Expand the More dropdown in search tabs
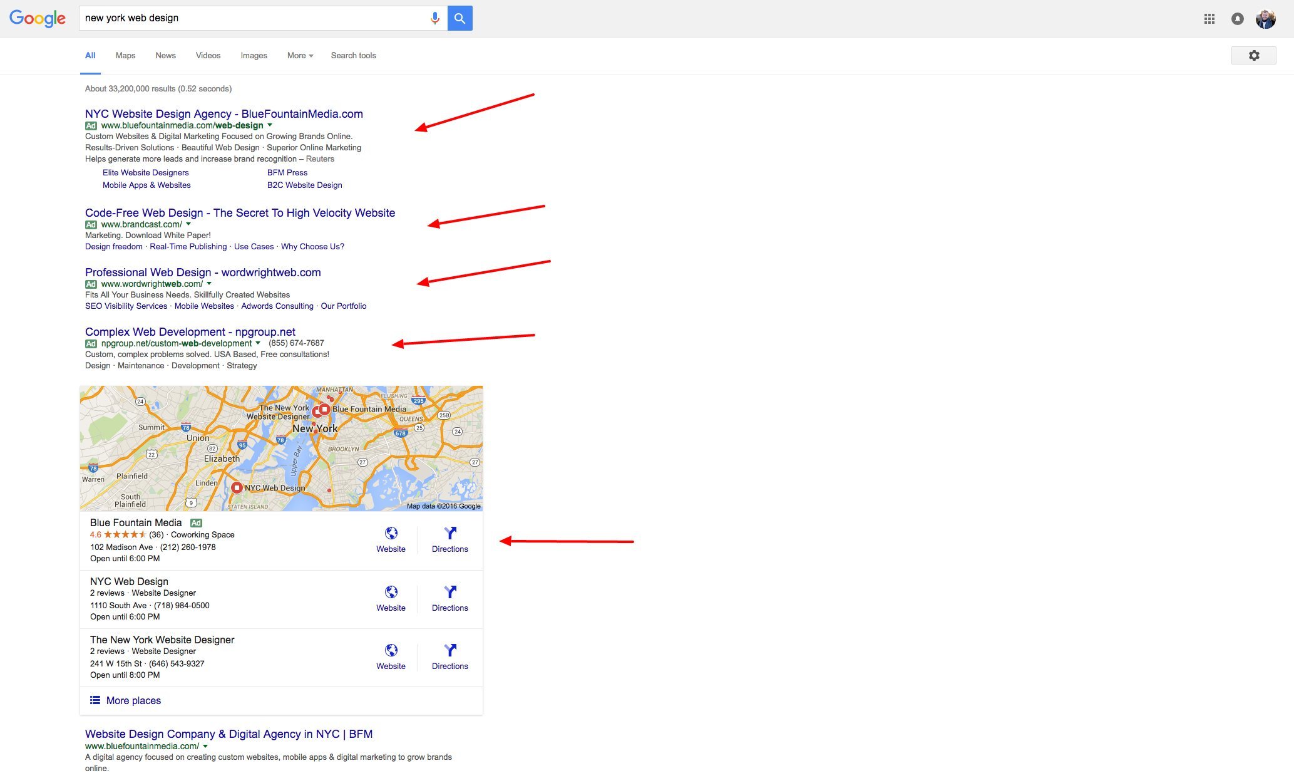 pos(300,55)
